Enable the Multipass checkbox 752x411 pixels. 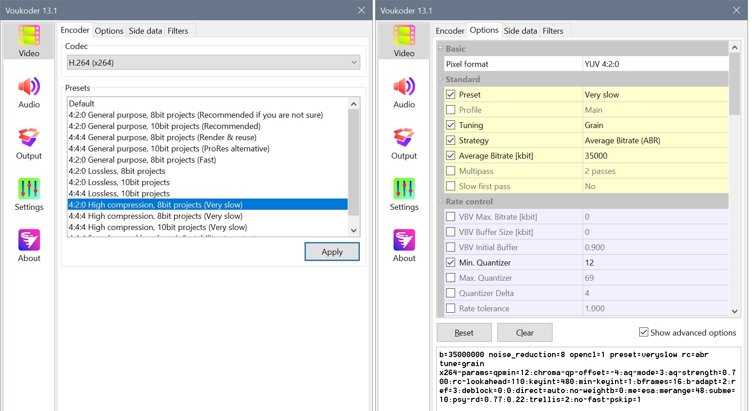pos(451,171)
